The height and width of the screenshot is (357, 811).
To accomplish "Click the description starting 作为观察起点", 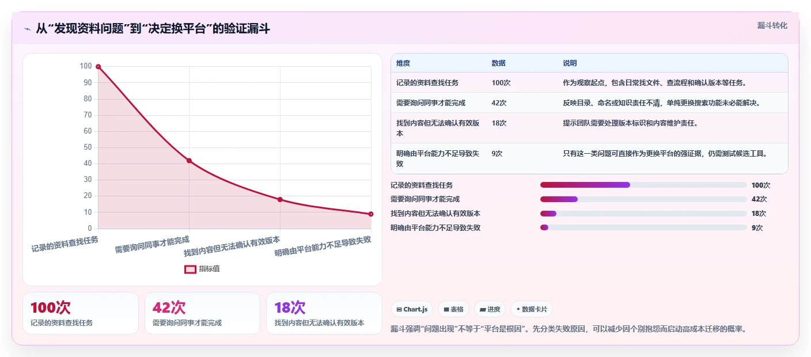I will pyautogui.click(x=655, y=83).
